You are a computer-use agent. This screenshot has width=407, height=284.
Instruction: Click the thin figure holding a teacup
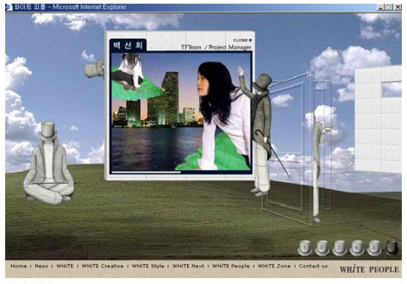(x=319, y=167)
